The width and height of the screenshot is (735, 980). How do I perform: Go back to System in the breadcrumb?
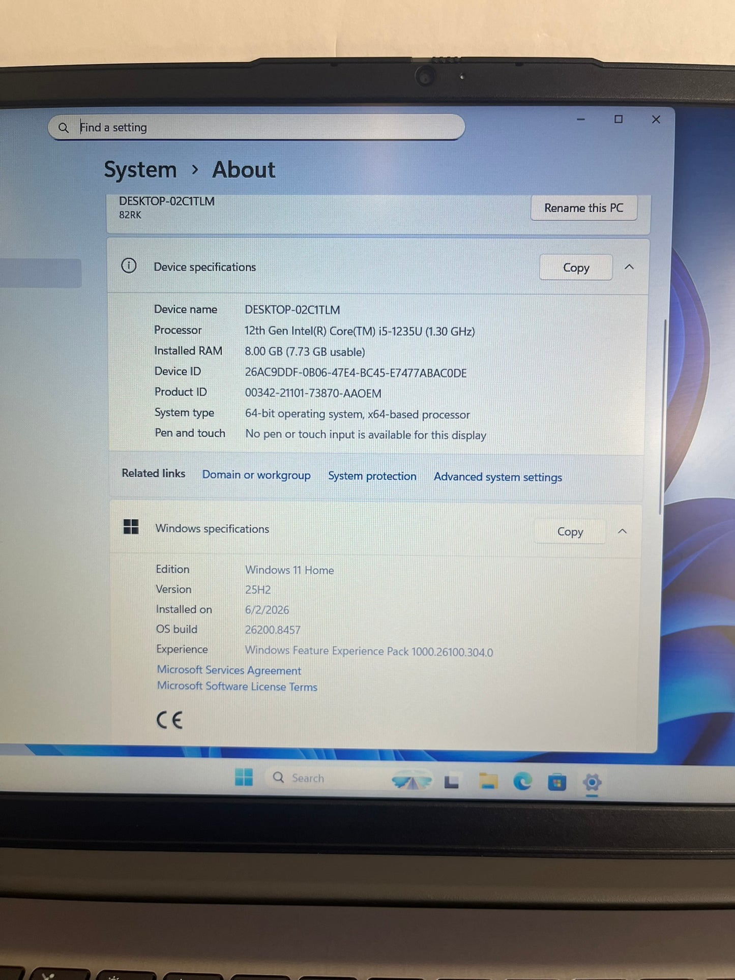[x=140, y=170]
